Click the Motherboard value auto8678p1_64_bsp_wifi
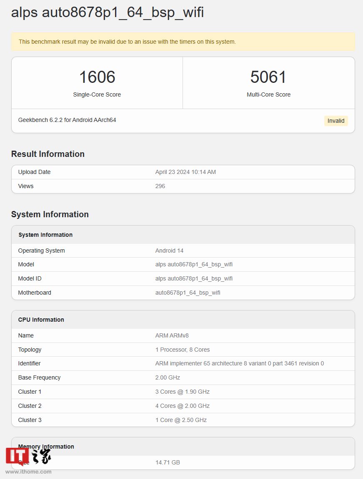This screenshot has width=363, height=479. [x=188, y=293]
